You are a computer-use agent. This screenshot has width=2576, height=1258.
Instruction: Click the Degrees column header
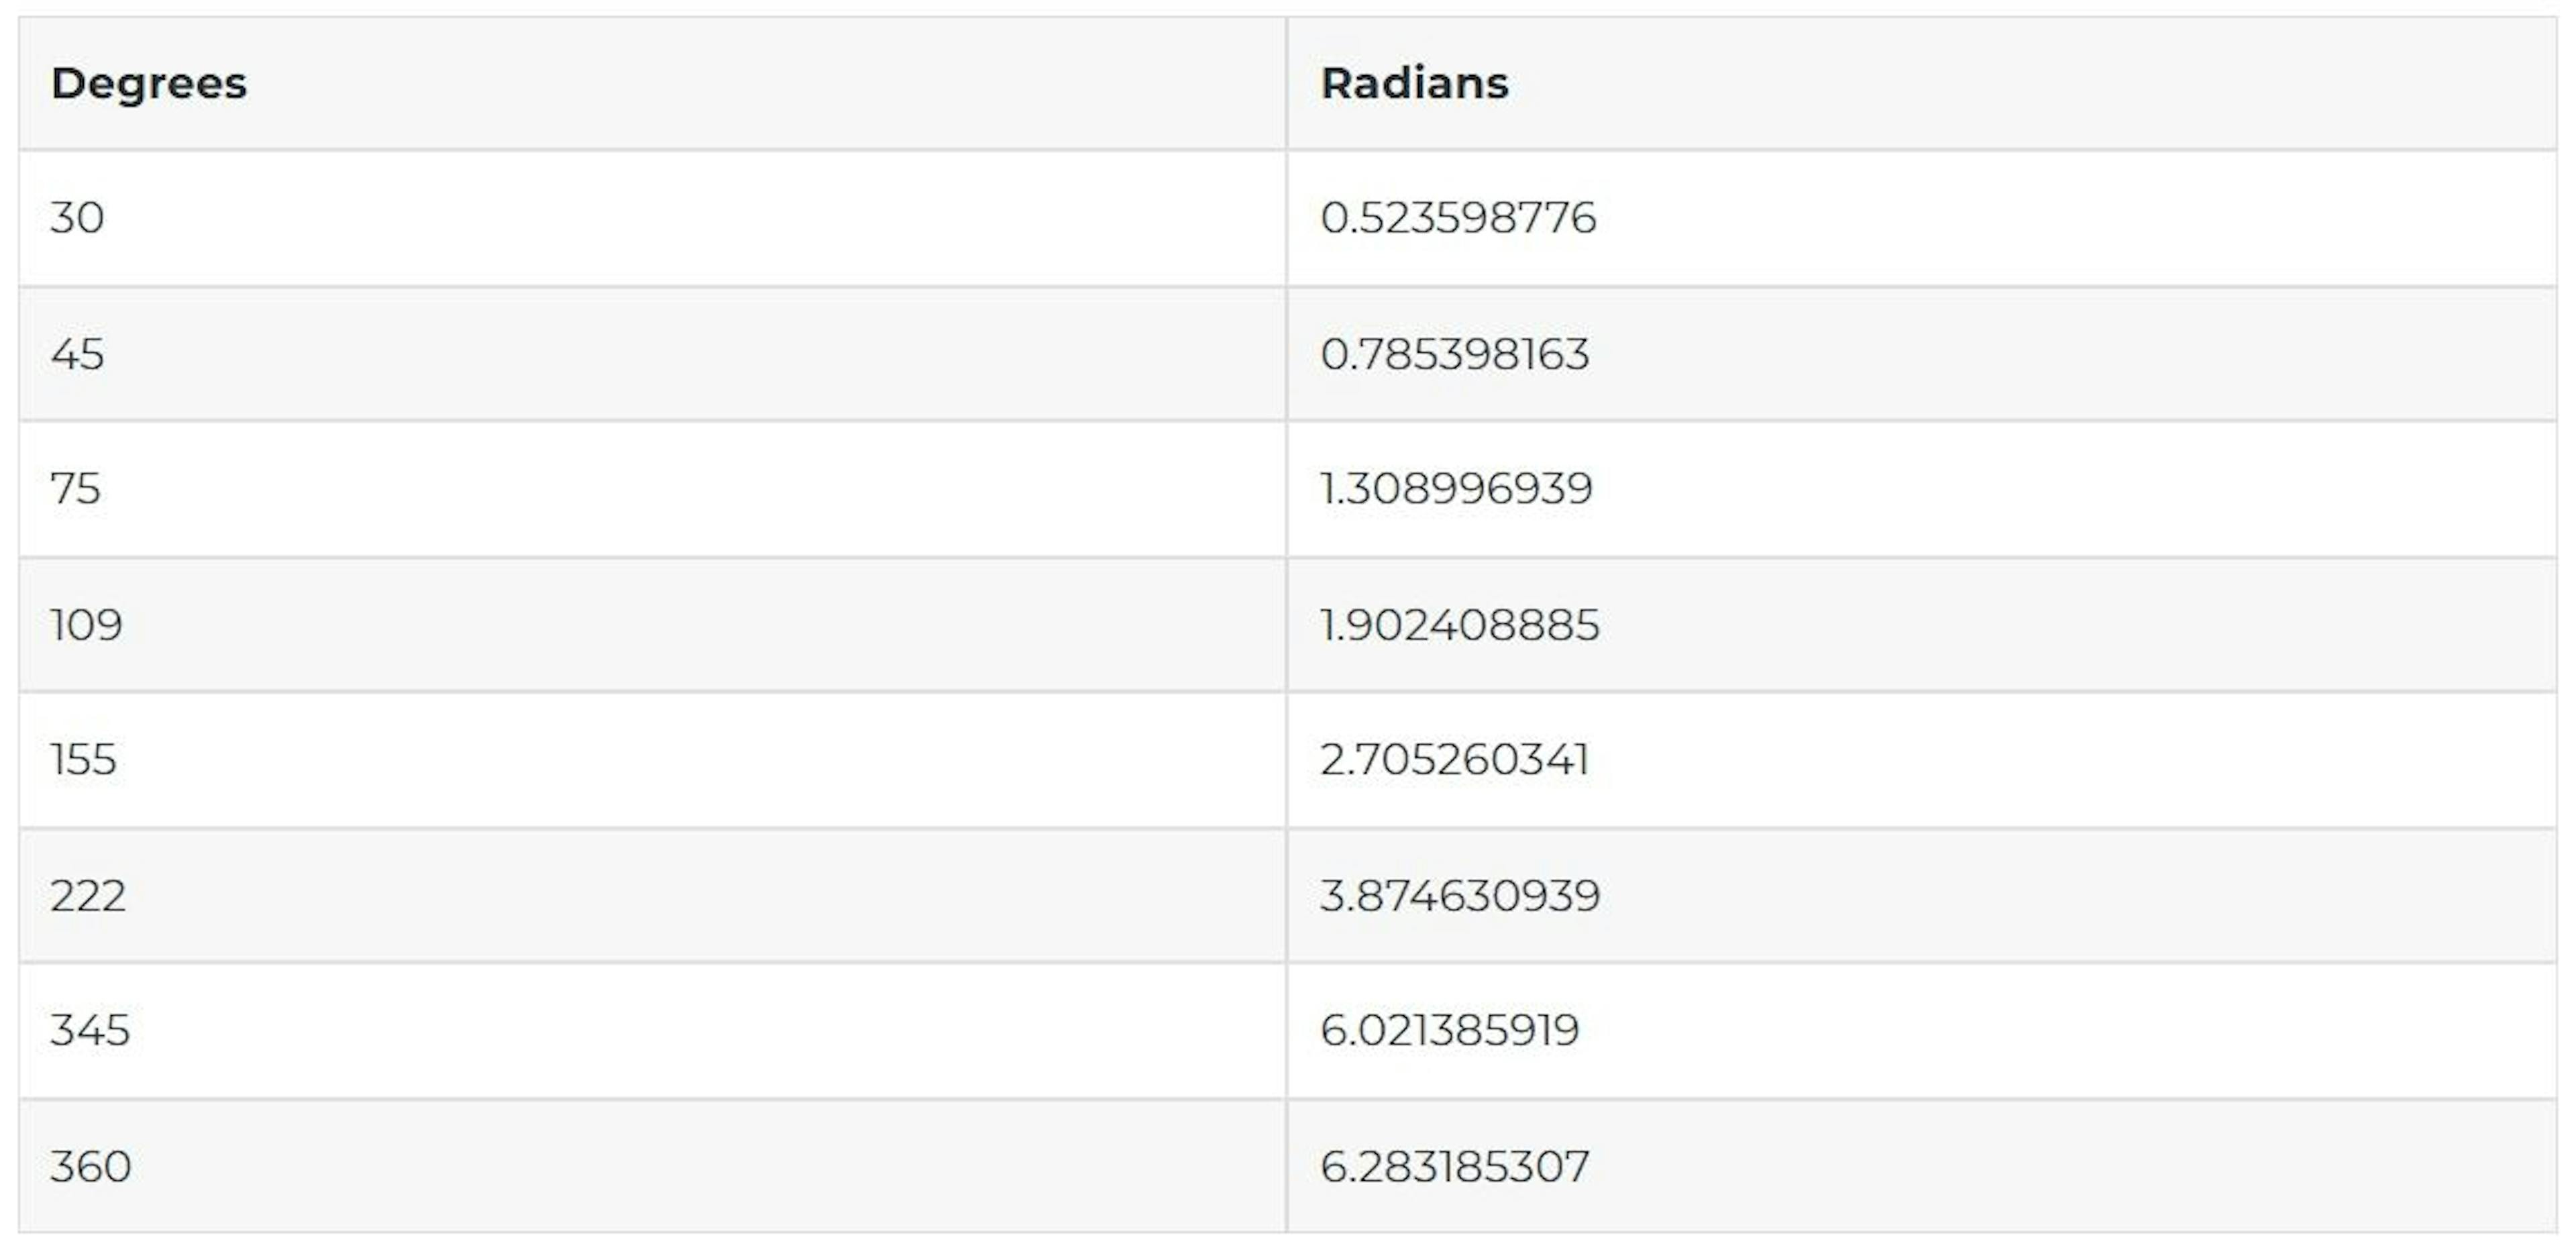tap(148, 83)
